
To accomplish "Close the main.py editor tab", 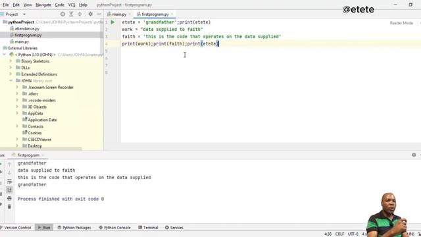I will click(130, 14).
